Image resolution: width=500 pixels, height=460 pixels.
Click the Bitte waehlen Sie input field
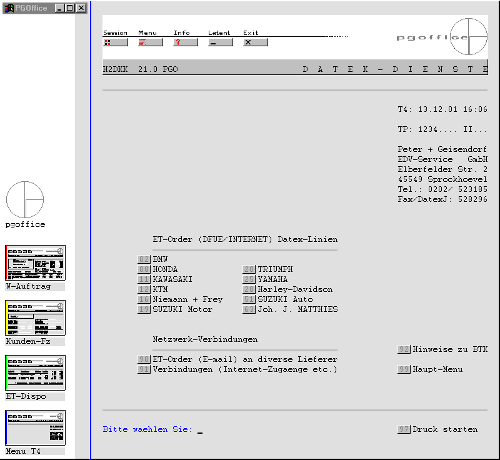point(200,430)
